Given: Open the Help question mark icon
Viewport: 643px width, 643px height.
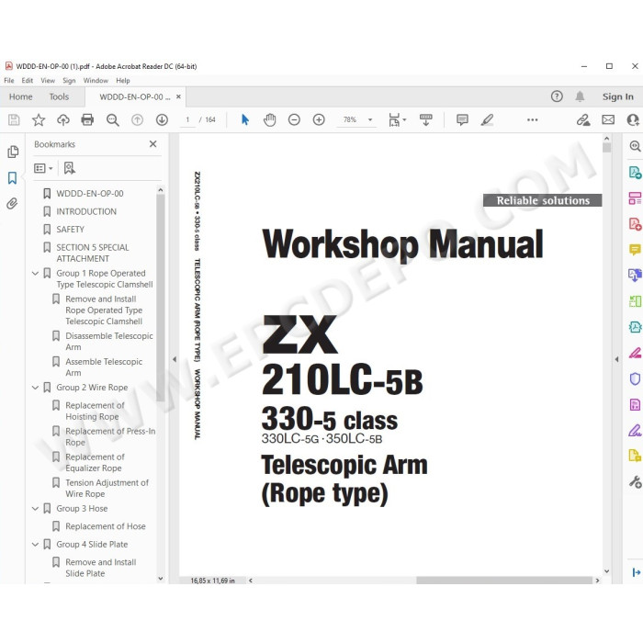Looking at the screenshot, I should coord(557,96).
